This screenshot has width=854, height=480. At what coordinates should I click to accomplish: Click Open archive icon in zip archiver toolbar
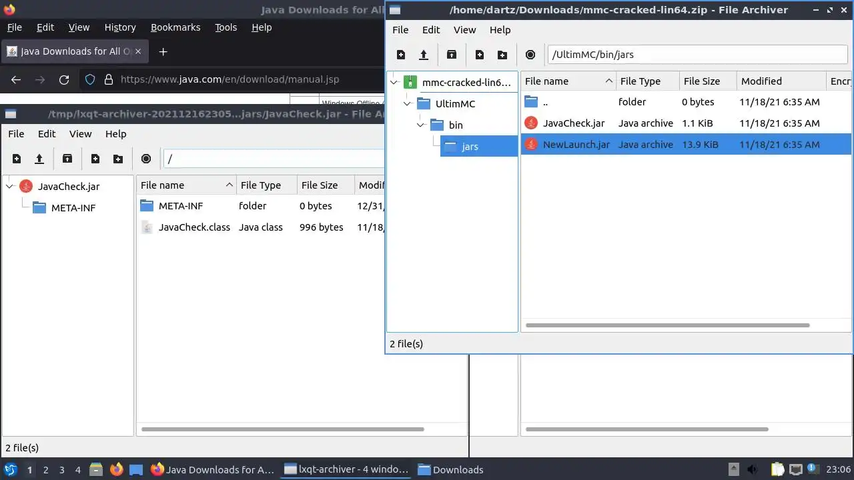423,55
